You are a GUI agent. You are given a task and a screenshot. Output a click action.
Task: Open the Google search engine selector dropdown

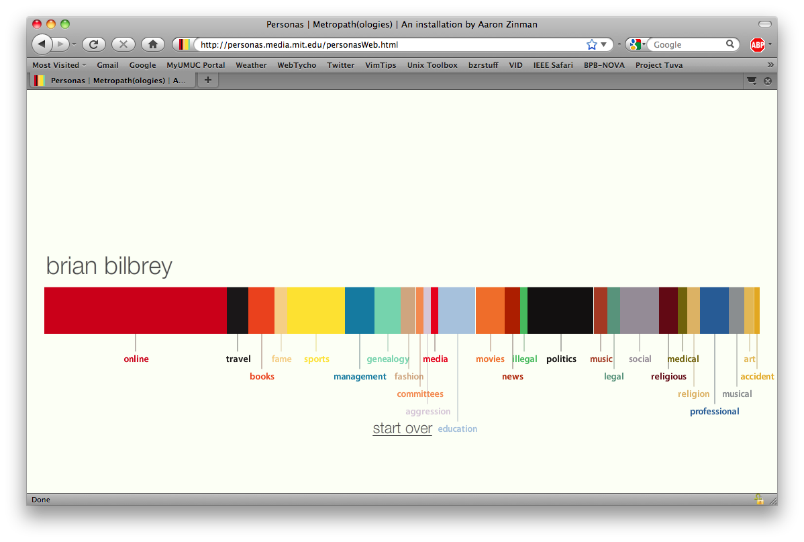[x=636, y=44]
